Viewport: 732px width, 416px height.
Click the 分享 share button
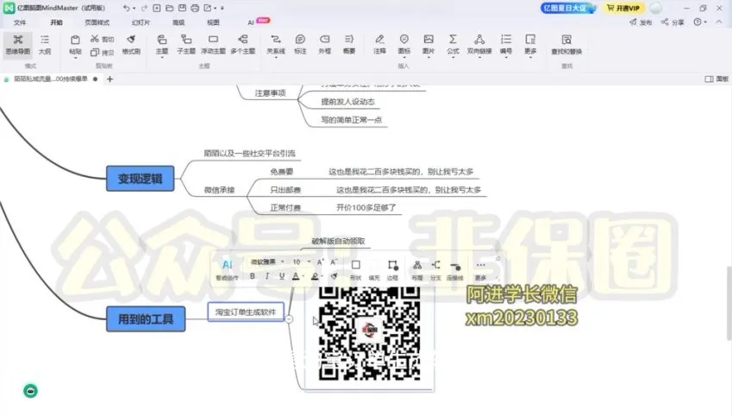tap(674, 22)
